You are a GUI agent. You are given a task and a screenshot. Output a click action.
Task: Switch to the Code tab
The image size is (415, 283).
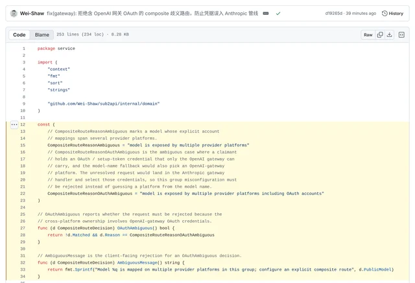[x=19, y=34]
